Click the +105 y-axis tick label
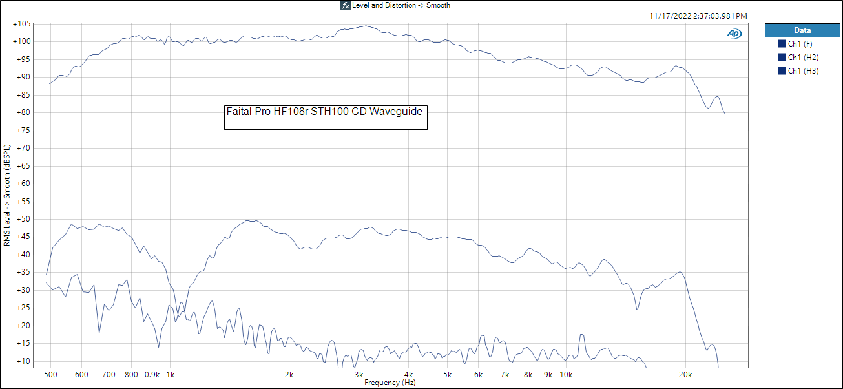 [22, 24]
